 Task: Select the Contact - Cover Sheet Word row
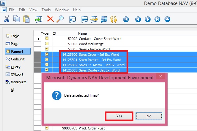(x=100, y=39)
